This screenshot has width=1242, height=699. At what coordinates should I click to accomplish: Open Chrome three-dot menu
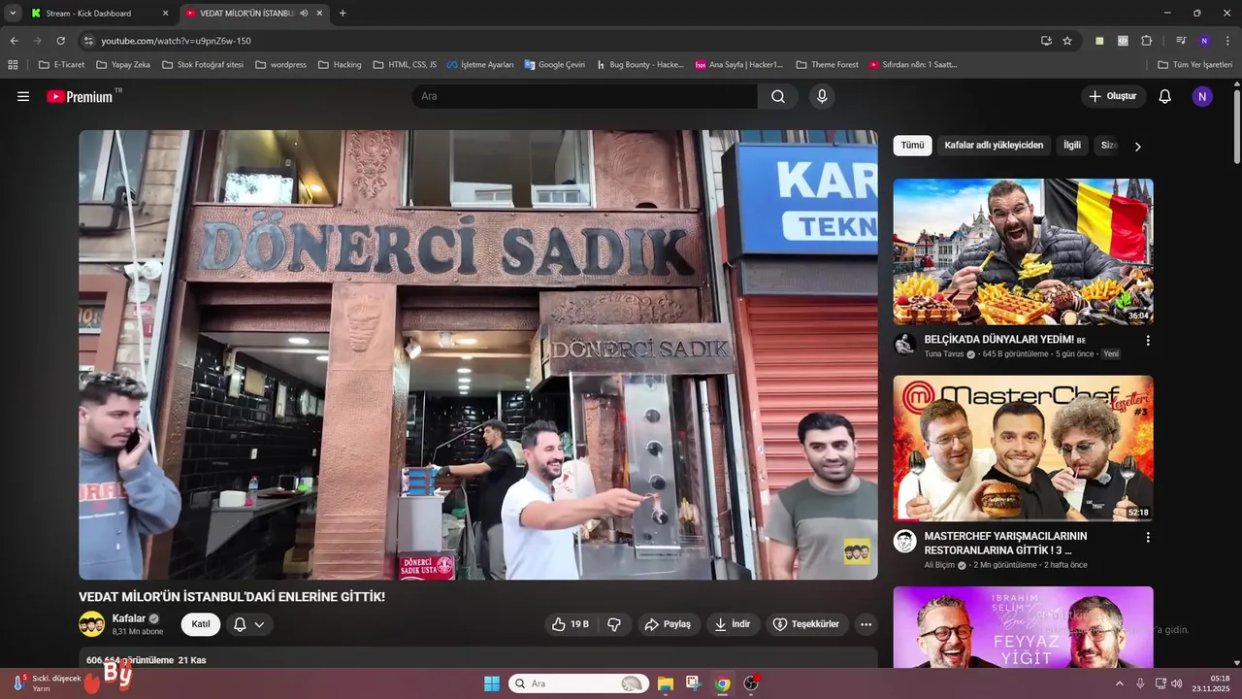point(1227,41)
